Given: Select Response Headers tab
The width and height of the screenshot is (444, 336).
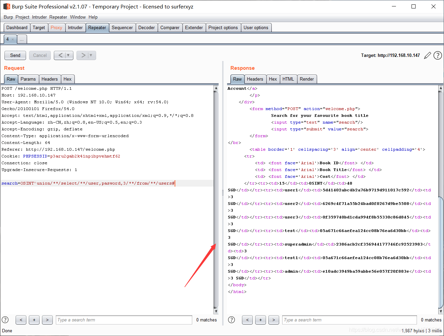Looking at the screenshot, I should pyautogui.click(x=255, y=79).
